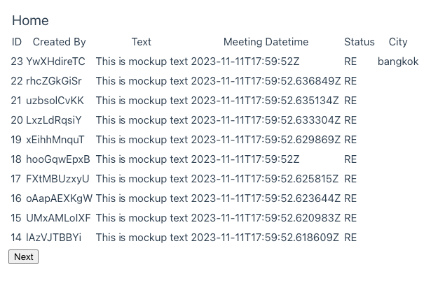Click the ID column header

(x=17, y=42)
